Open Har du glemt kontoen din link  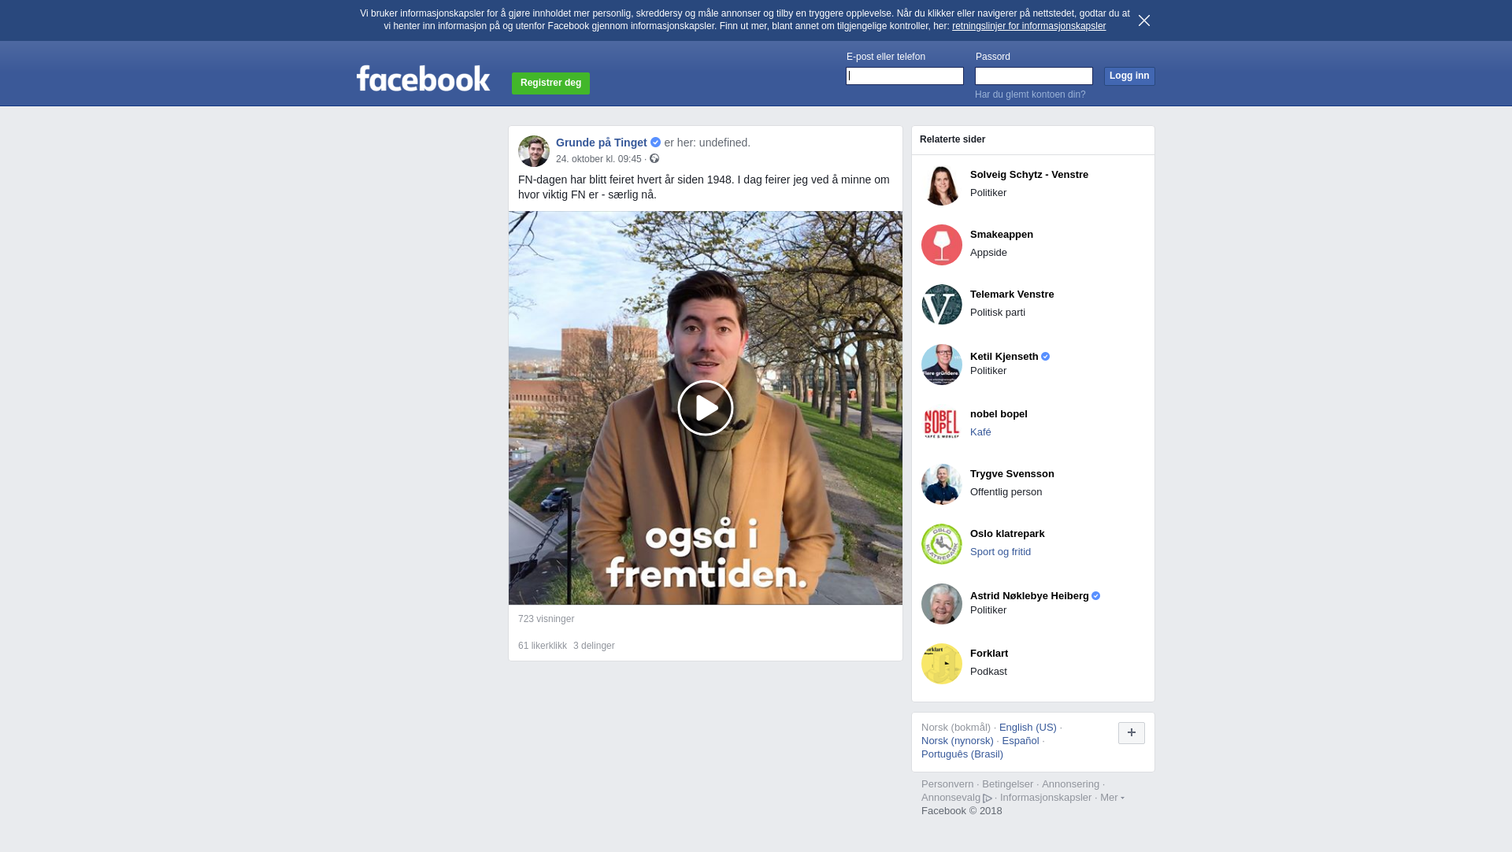click(x=1030, y=94)
